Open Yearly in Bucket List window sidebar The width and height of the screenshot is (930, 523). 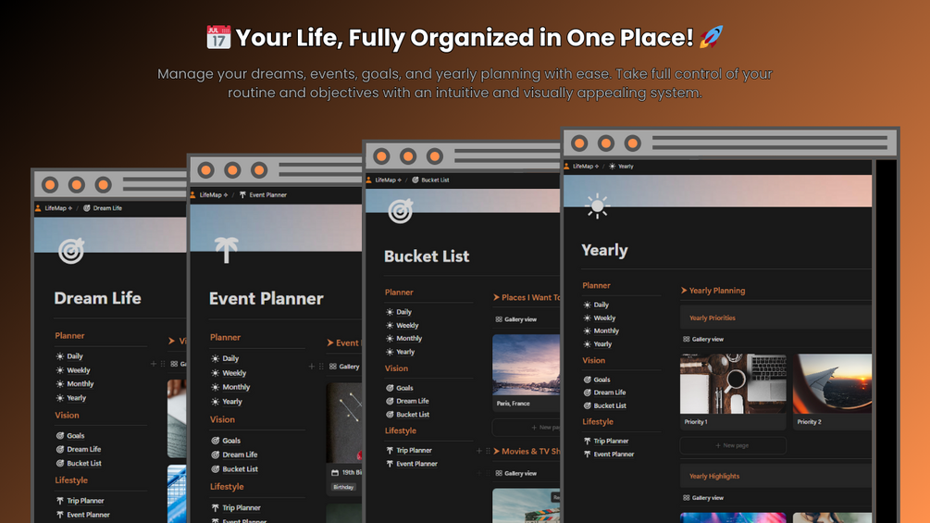point(405,353)
